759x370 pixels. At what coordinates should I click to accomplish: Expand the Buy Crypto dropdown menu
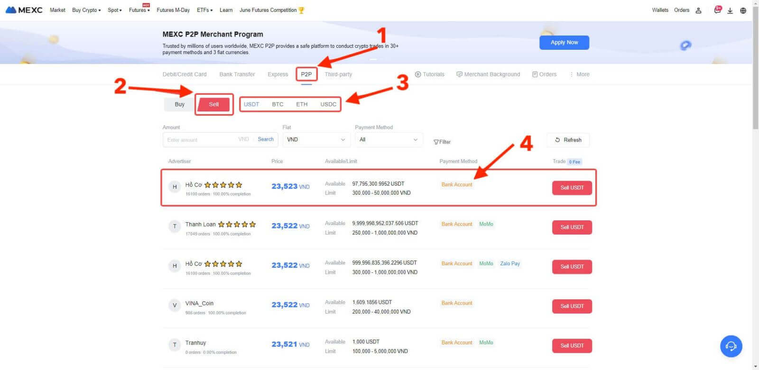click(x=86, y=10)
